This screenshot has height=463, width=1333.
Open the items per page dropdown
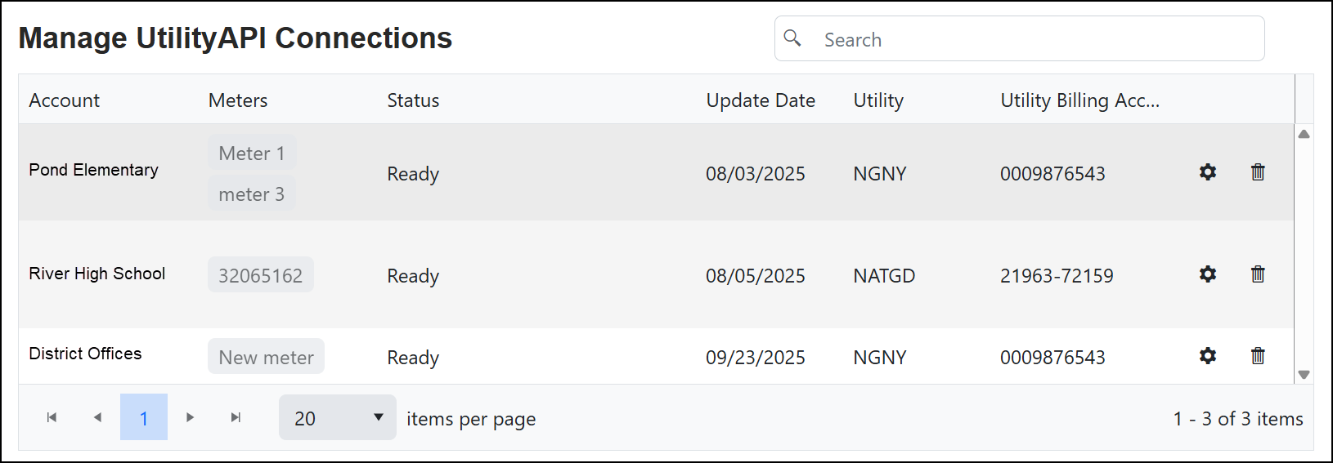[x=337, y=417]
